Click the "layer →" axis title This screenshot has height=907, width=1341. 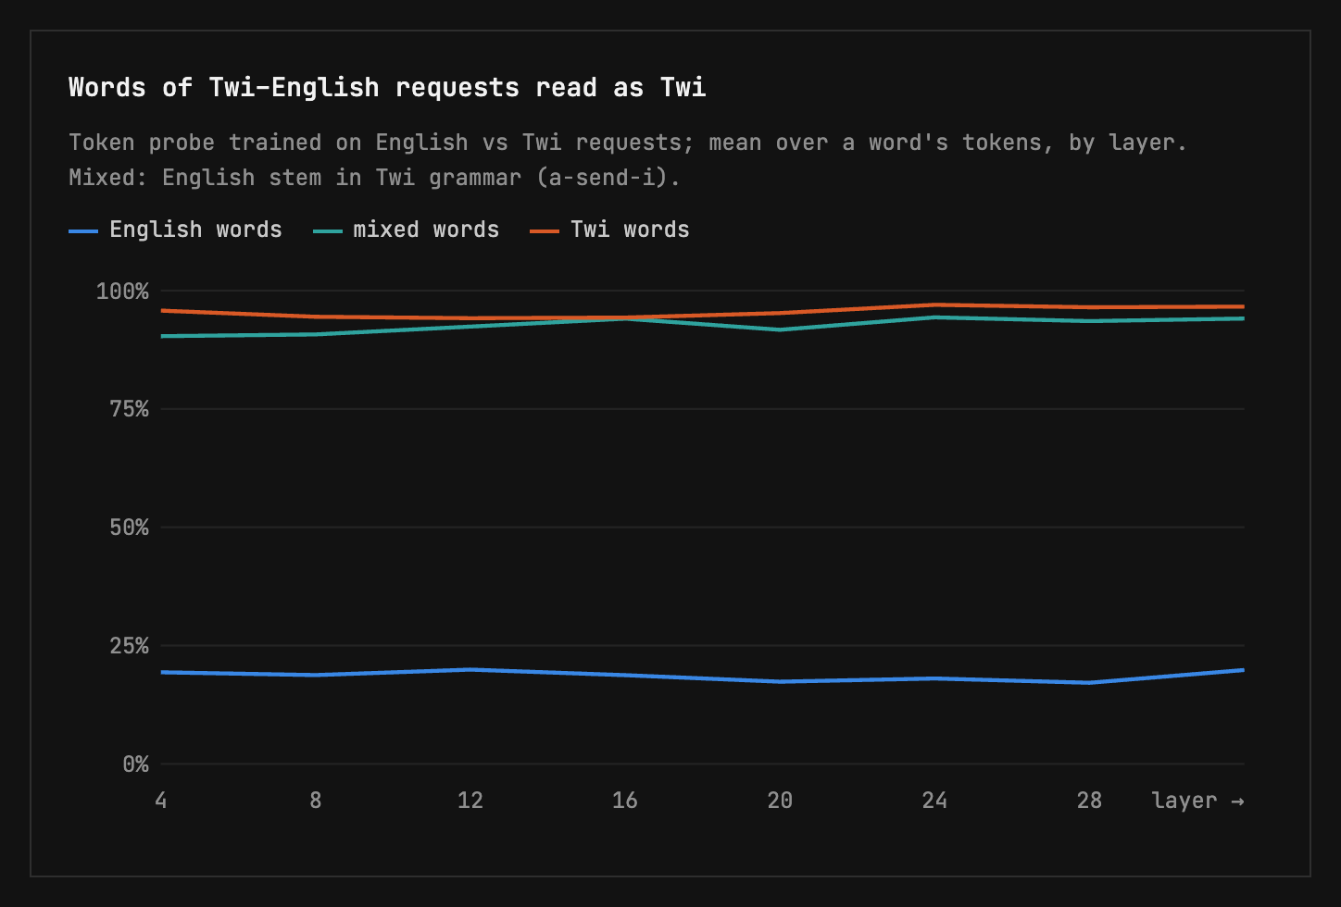click(1198, 801)
